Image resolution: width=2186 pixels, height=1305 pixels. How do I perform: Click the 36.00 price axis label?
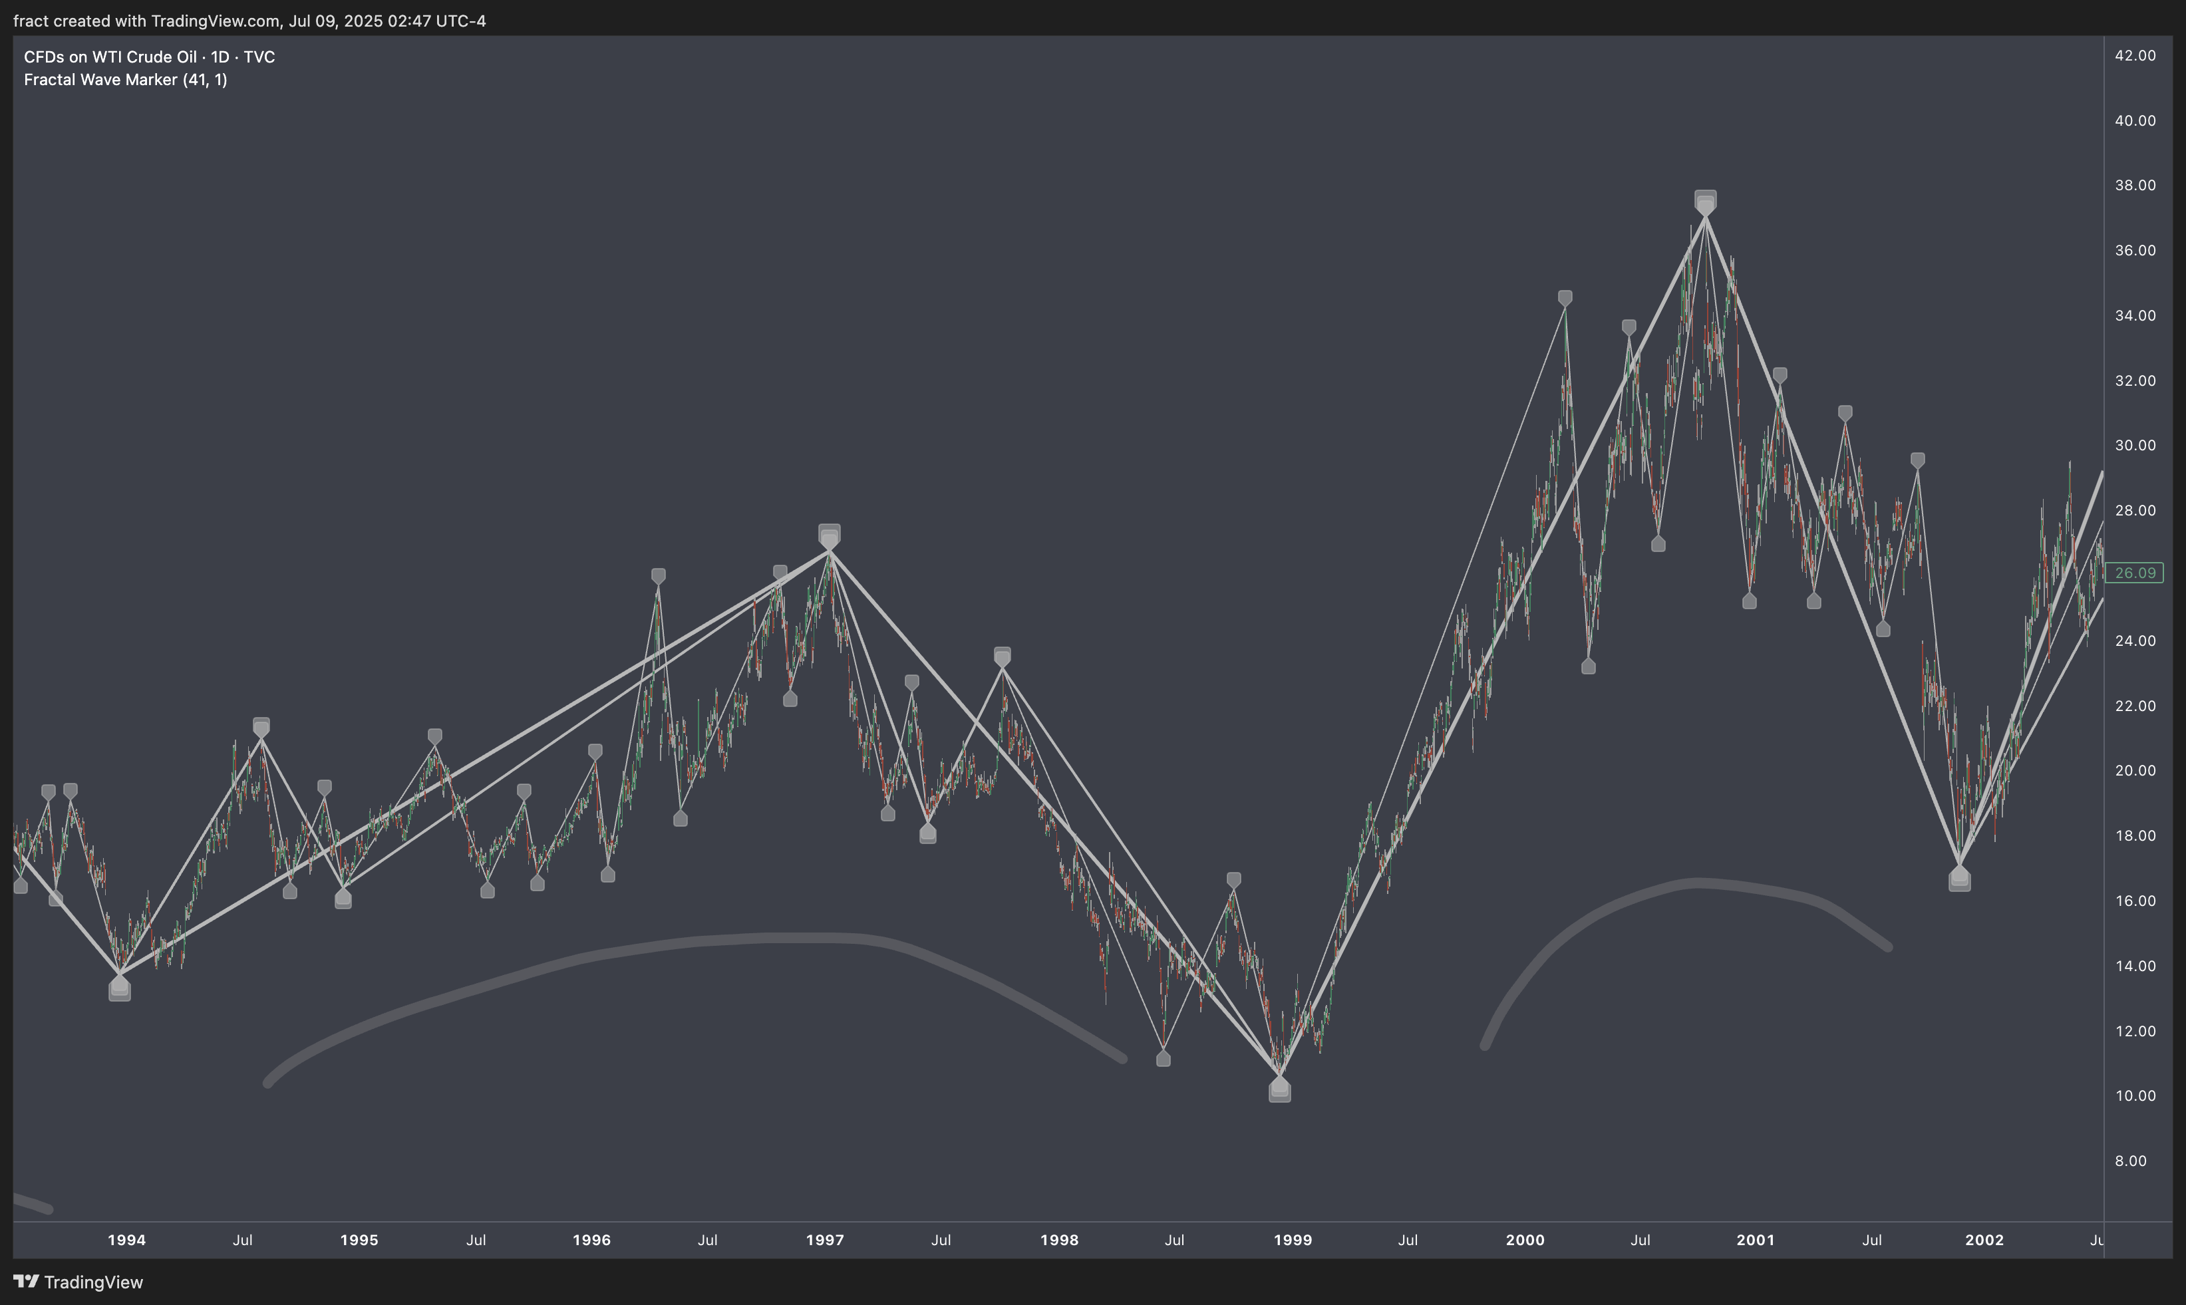click(x=2135, y=251)
